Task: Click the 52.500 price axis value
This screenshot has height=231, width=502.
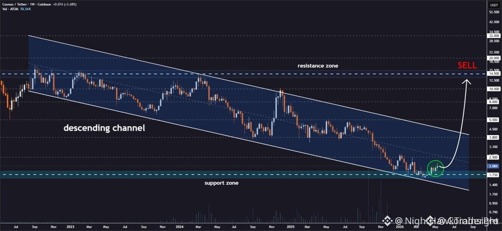Action: tap(494, 12)
